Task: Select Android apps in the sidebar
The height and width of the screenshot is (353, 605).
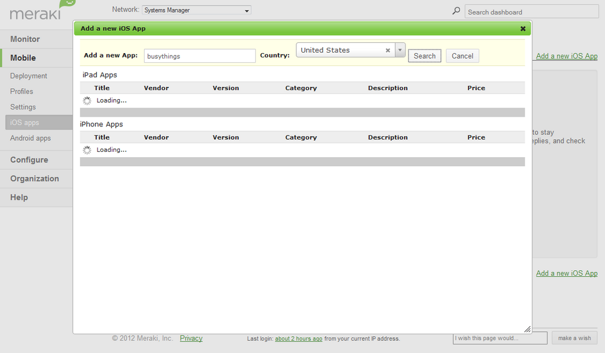Action: pyautogui.click(x=30, y=138)
